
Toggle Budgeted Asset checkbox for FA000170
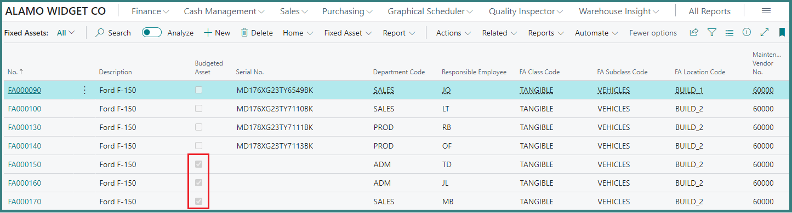(199, 202)
